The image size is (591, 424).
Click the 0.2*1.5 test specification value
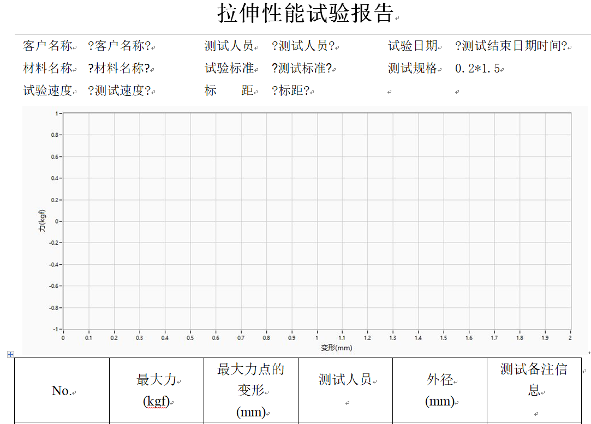[x=477, y=69]
